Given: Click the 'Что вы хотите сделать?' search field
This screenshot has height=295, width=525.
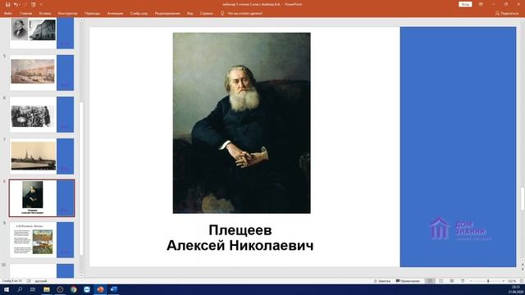Looking at the screenshot, I should click(245, 13).
